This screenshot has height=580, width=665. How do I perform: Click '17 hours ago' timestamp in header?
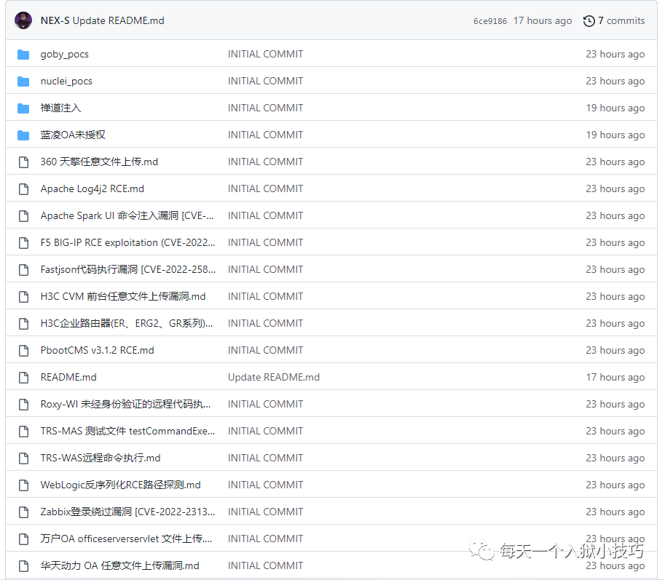(543, 21)
